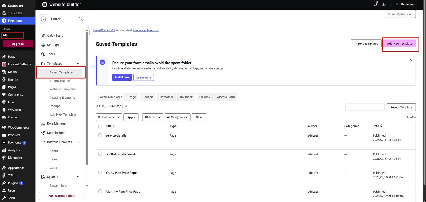Click the template search input field
The height and width of the screenshot is (202, 426).
pyautogui.click(x=365, y=107)
